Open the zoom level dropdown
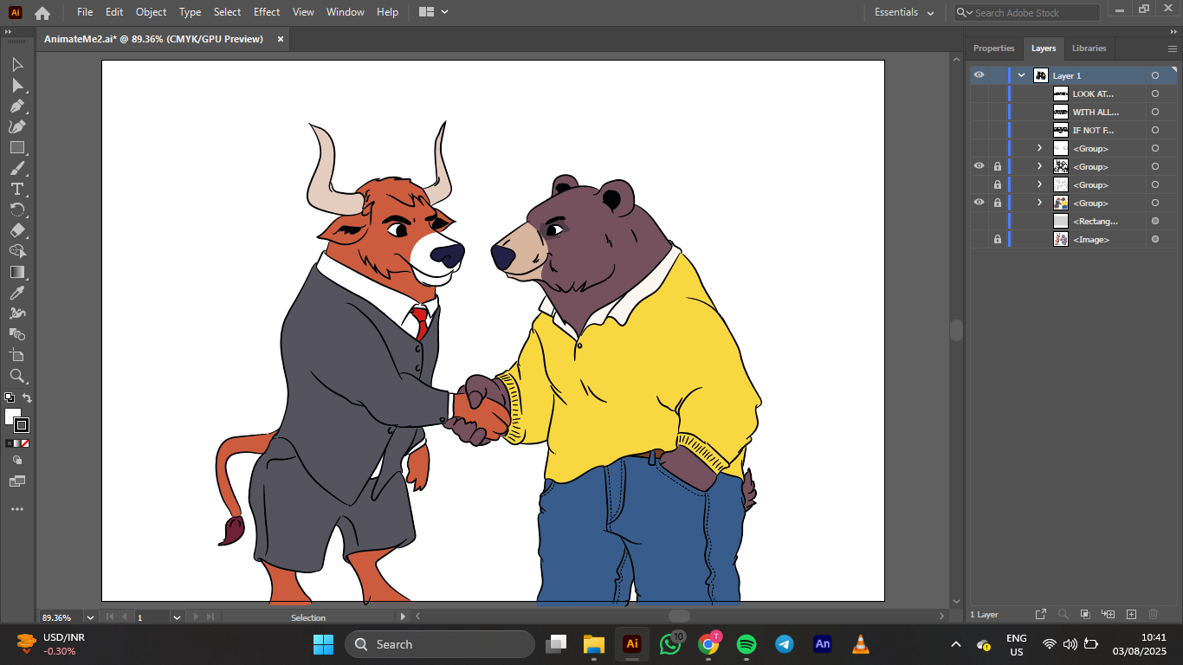This screenshot has width=1183, height=665. click(89, 617)
